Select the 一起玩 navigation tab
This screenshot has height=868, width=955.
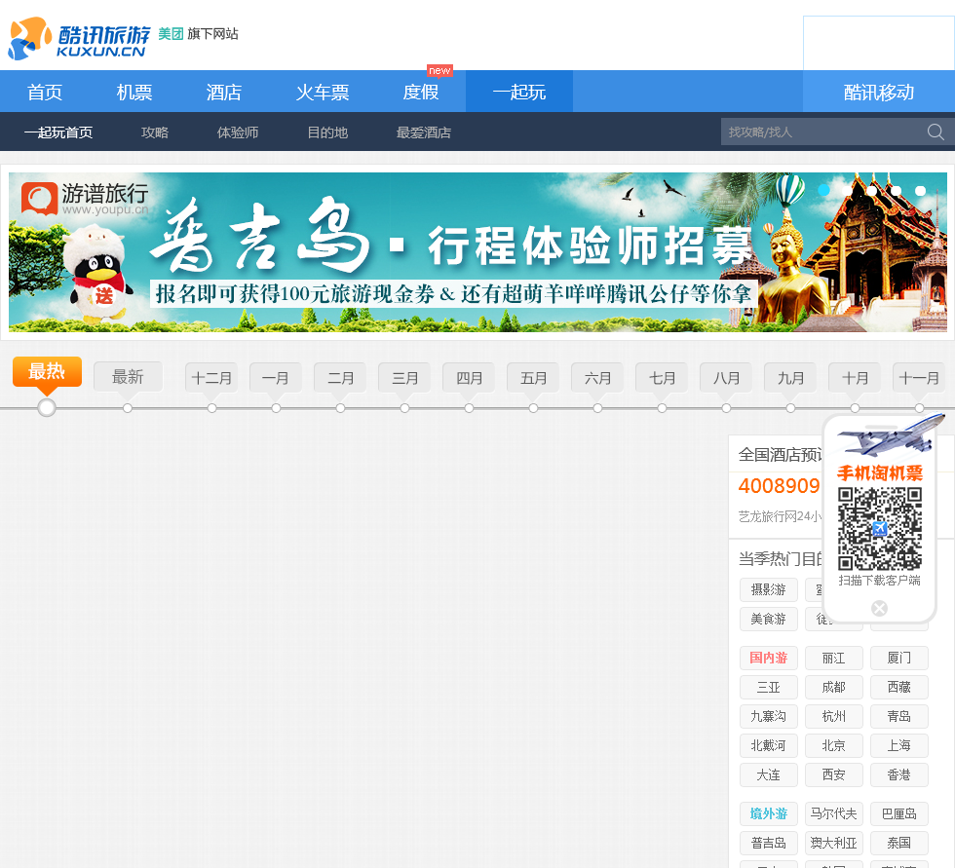tap(518, 92)
